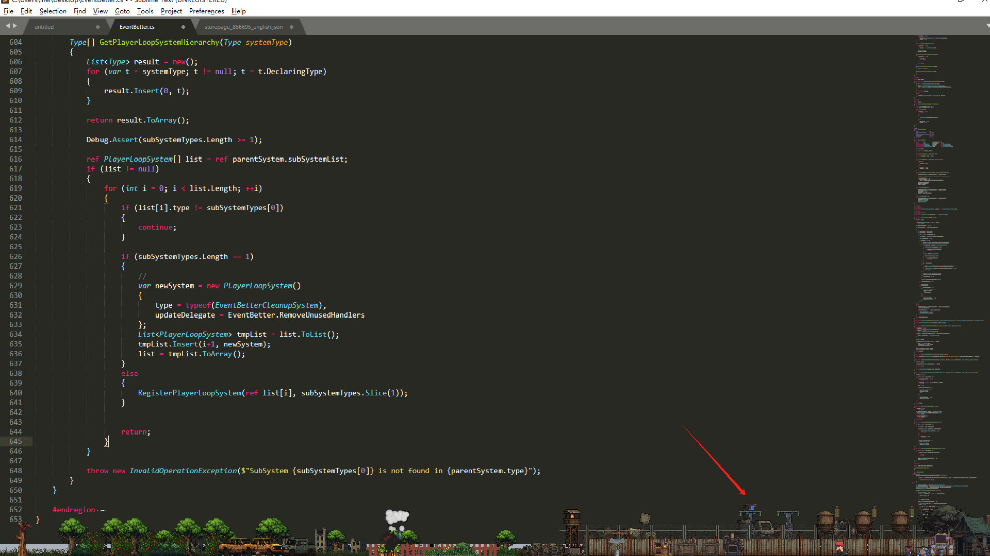The width and height of the screenshot is (990, 556).
Task: Open the Preferences menu
Action: pyautogui.click(x=206, y=11)
